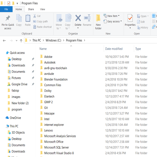Select the Microsoft Visual Studio 8 folder

click(x=59, y=153)
